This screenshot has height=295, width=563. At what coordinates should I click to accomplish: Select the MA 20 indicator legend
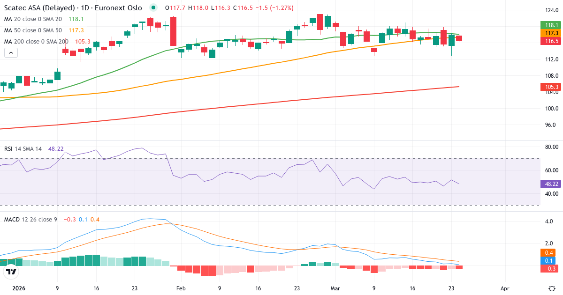tap(33, 19)
